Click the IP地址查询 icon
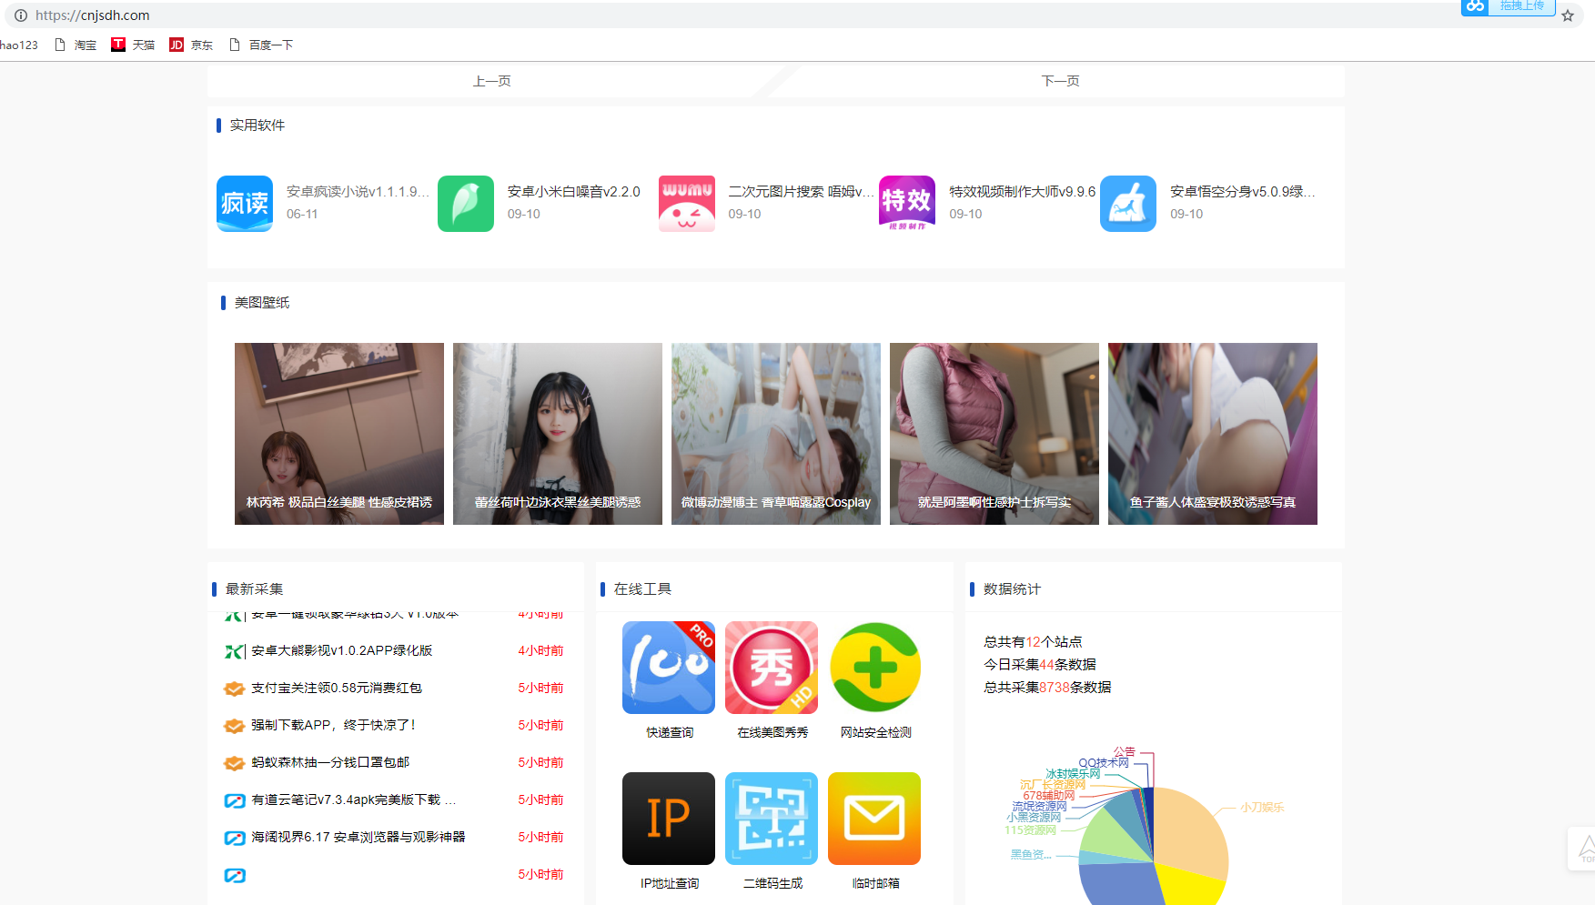 pyautogui.click(x=668, y=818)
